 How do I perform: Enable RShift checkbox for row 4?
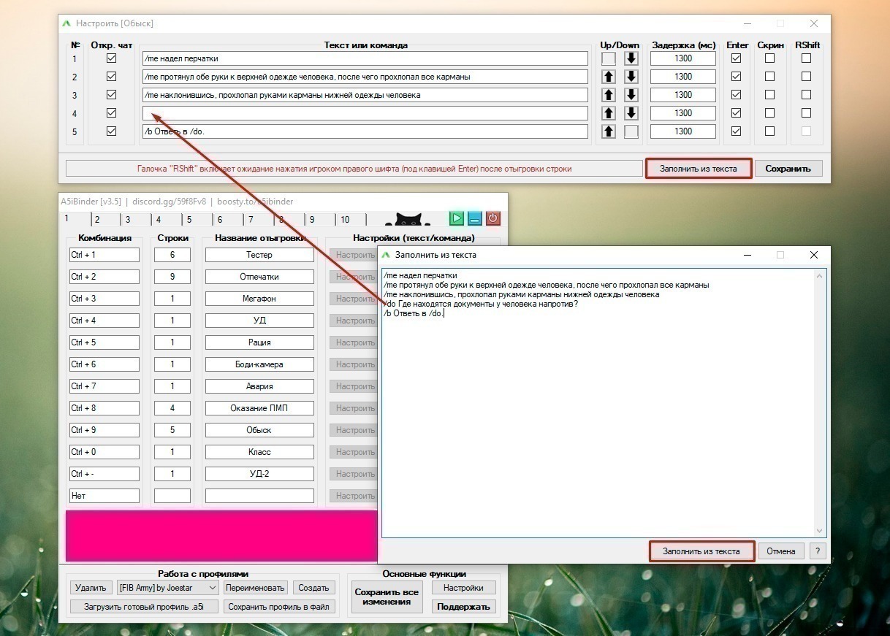806,112
